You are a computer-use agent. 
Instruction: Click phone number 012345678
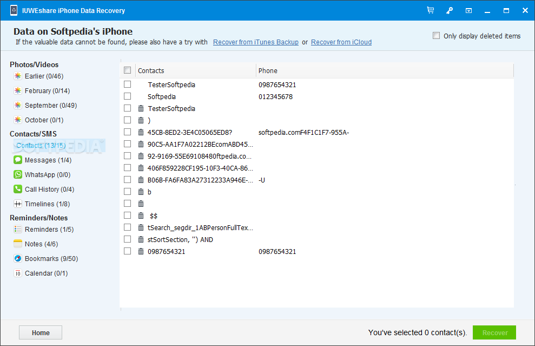pos(276,97)
